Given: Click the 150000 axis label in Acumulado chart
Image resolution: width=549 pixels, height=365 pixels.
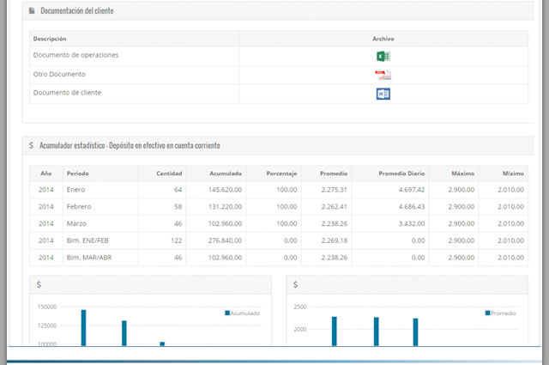Looking at the screenshot, I should [47, 307].
